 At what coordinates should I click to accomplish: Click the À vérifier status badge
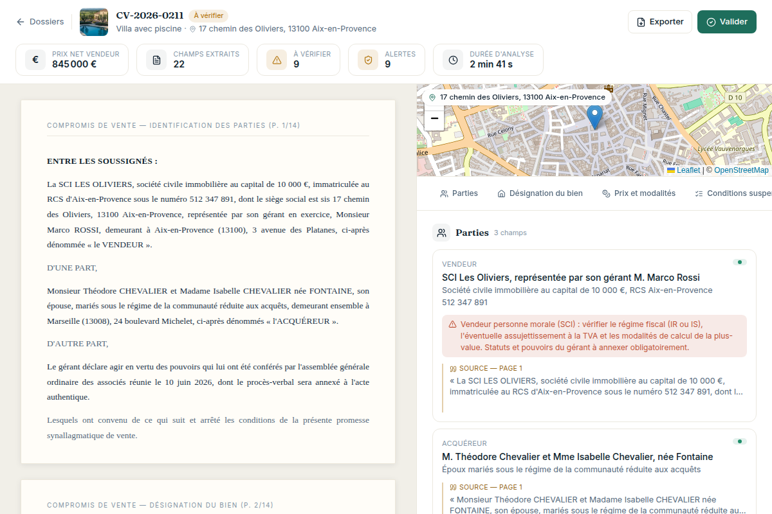click(x=208, y=16)
